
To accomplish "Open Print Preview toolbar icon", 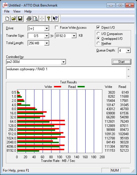I will tap(36, 18).
